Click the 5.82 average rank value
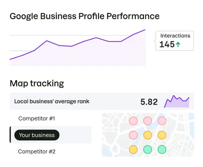The height and width of the screenshot is (167, 203). coord(149,102)
